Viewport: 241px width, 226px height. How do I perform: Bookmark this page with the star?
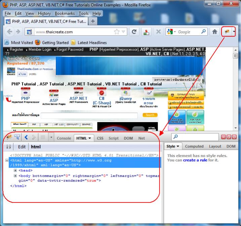117,32
